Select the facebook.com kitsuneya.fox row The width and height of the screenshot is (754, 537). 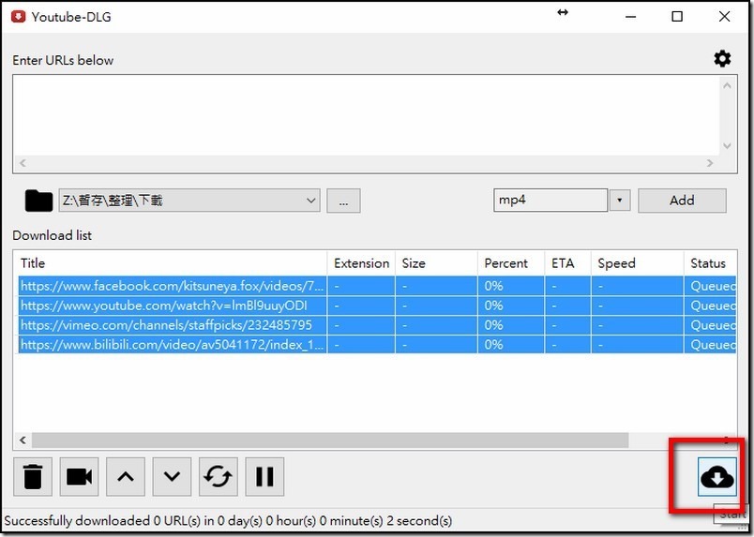tap(377, 286)
